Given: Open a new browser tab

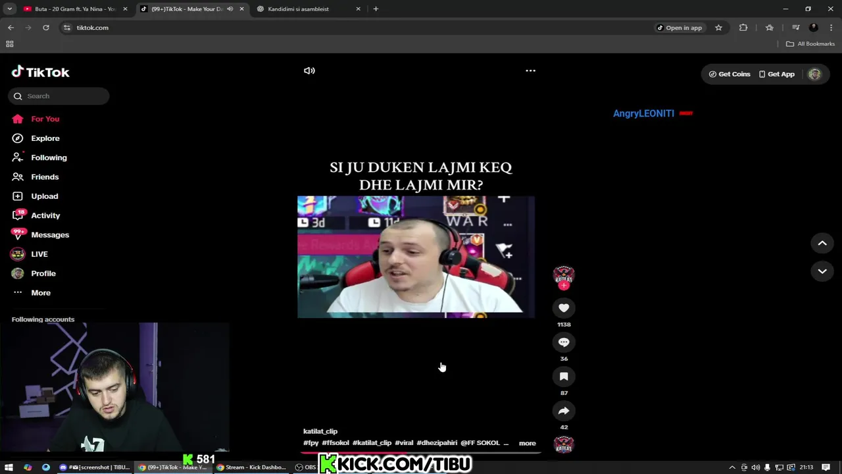Looking at the screenshot, I should click(x=376, y=9).
